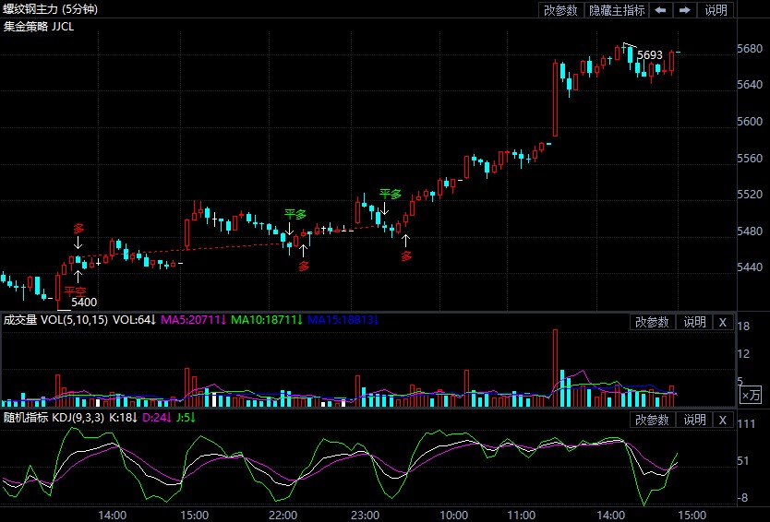Viewport: 770px width, 522px height.
Task: Click the green 平多 marker near 22:00
Action: 295,214
